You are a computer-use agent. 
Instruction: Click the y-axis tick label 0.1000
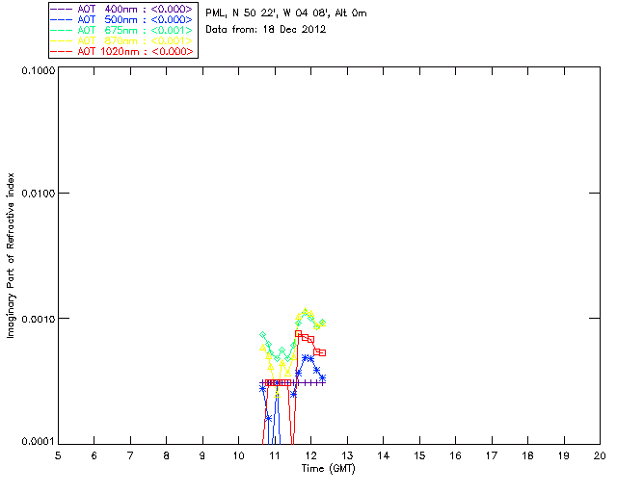38,70
